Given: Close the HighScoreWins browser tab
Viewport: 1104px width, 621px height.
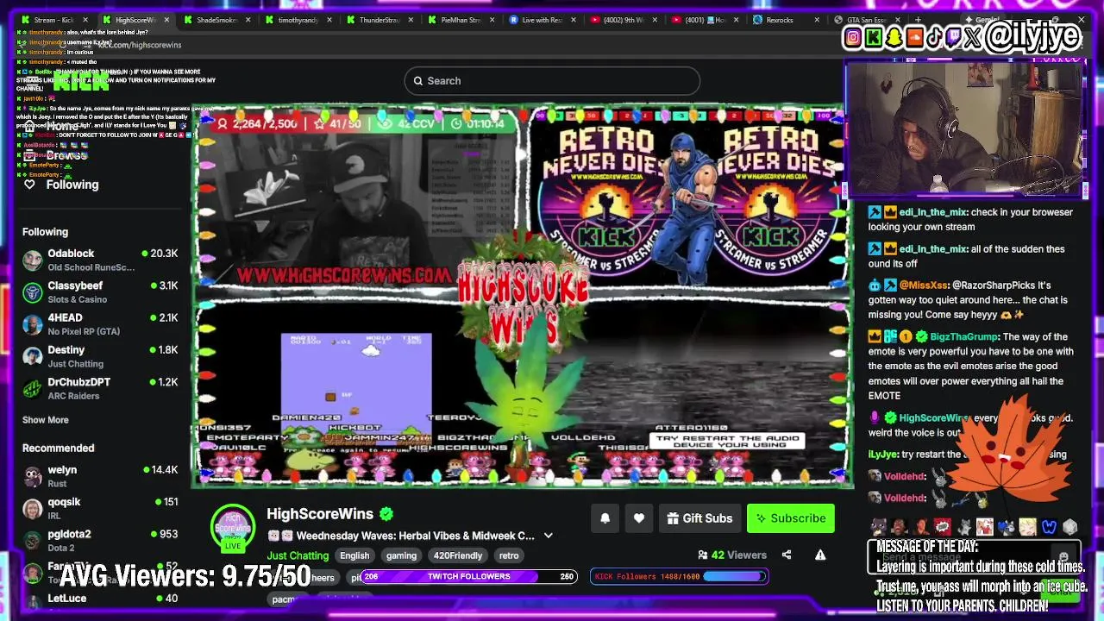Looking at the screenshot, I should [x=167, y=20].
